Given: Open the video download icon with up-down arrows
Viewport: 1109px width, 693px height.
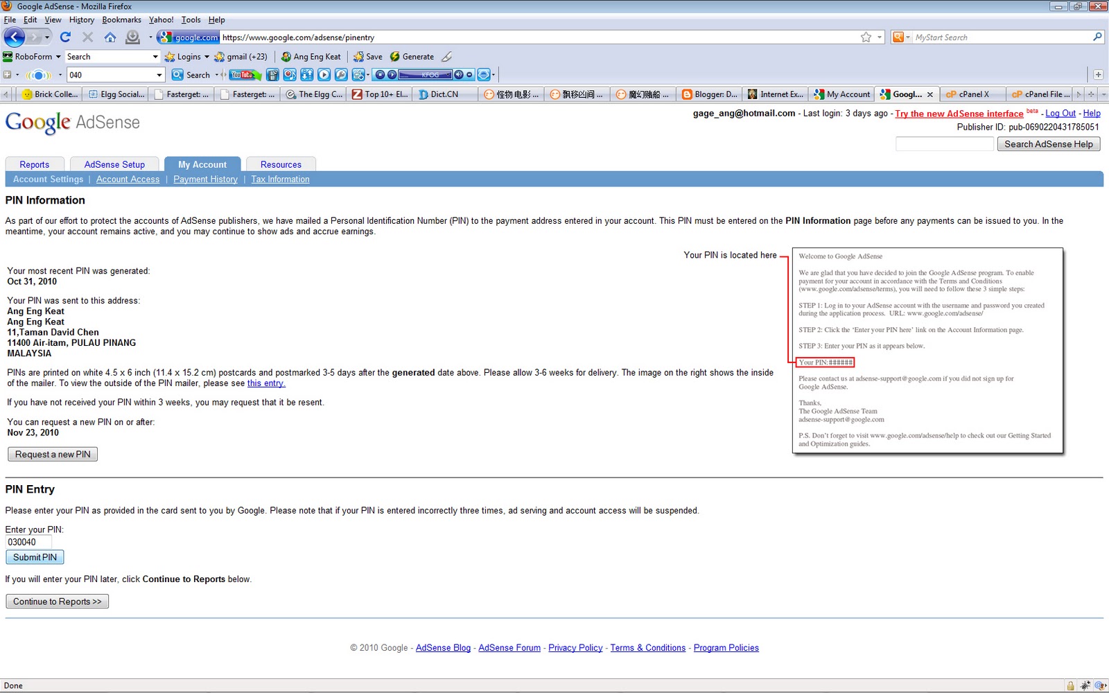Looking at the screenshot, I should coord(308,74).
